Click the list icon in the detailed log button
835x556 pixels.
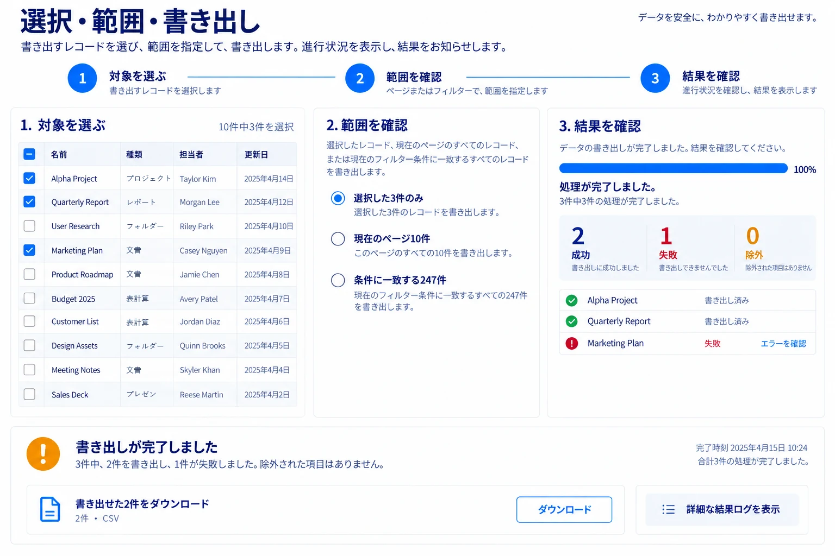point(668,509)
